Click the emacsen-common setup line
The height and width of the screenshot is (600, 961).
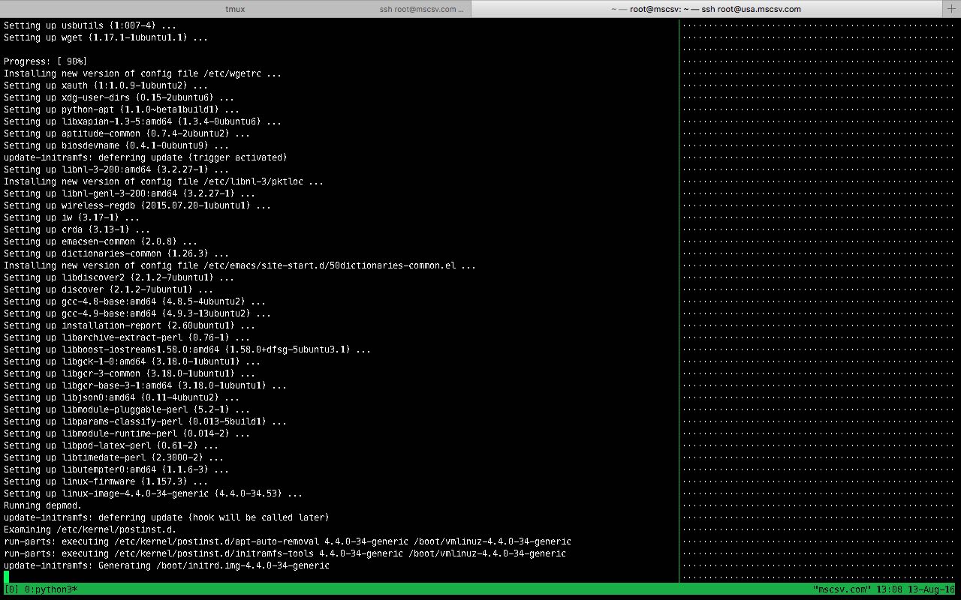pos(101,241)
